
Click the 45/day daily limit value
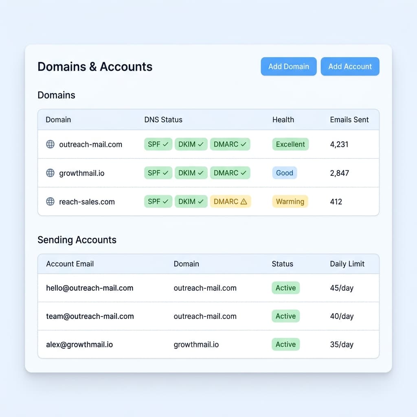click(341, 288)
